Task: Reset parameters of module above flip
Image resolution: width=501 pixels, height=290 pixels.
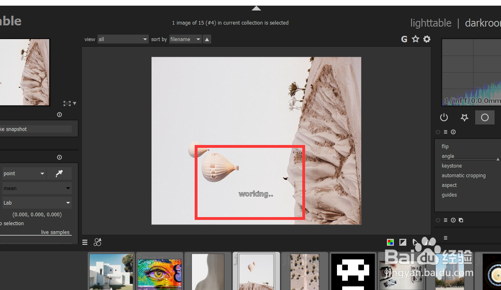Action: click(x=453, y=132)
